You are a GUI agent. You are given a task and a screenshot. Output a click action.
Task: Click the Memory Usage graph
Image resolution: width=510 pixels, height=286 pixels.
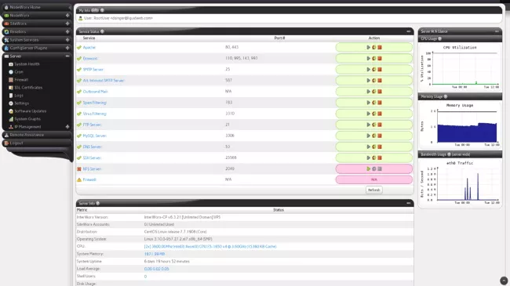460,125
